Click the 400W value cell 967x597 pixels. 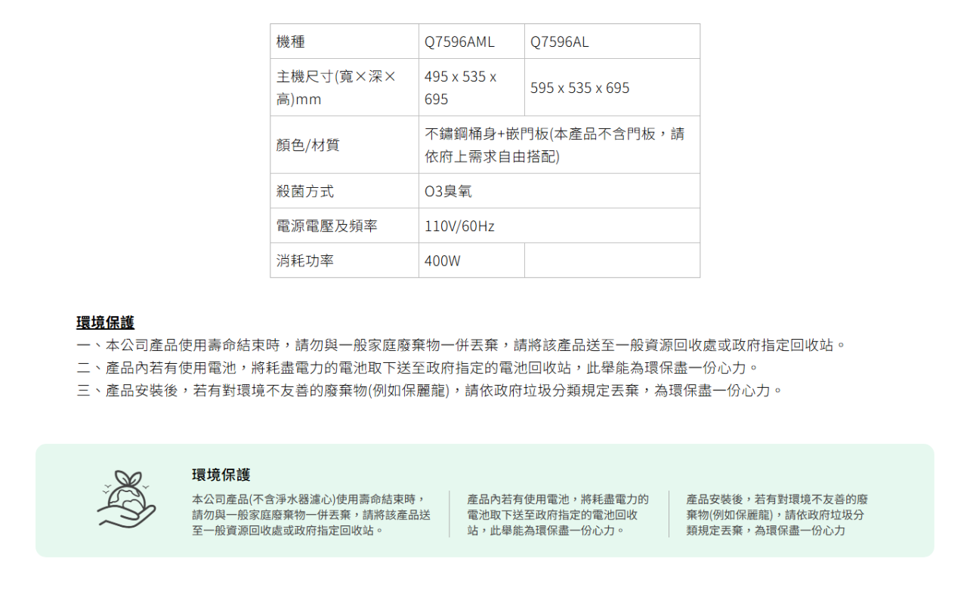coord(471,260)
